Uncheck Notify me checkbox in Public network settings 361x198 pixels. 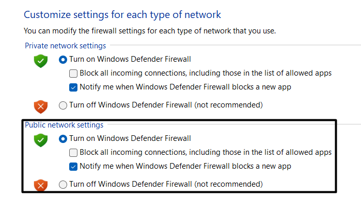(x=73, y=167)
